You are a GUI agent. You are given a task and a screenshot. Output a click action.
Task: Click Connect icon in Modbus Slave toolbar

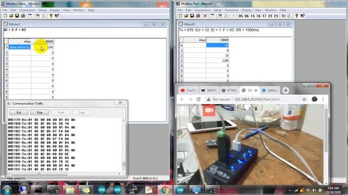point(38,16)
